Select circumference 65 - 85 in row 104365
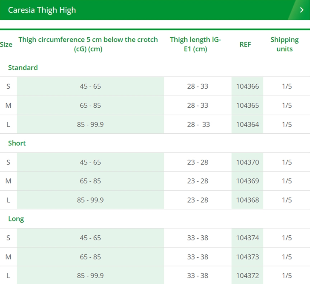Viewport: 310px width, 284px height. pyautogui.click(x=90, y=106)
